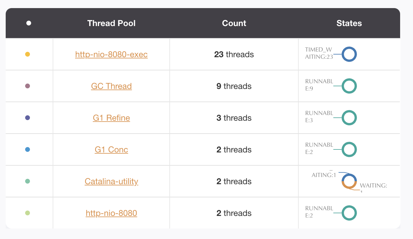The width and height of the screenshot is (413, 239).
Task: Click the indigo dot beside G1 Refine
Action: [28, 118]
